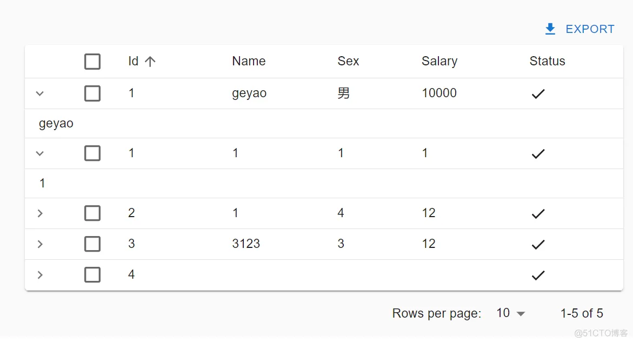Click the Status checkmark in geyao row
Viewport: 633px width, 343px height.
pyautogui.click(x=537, y=94)
